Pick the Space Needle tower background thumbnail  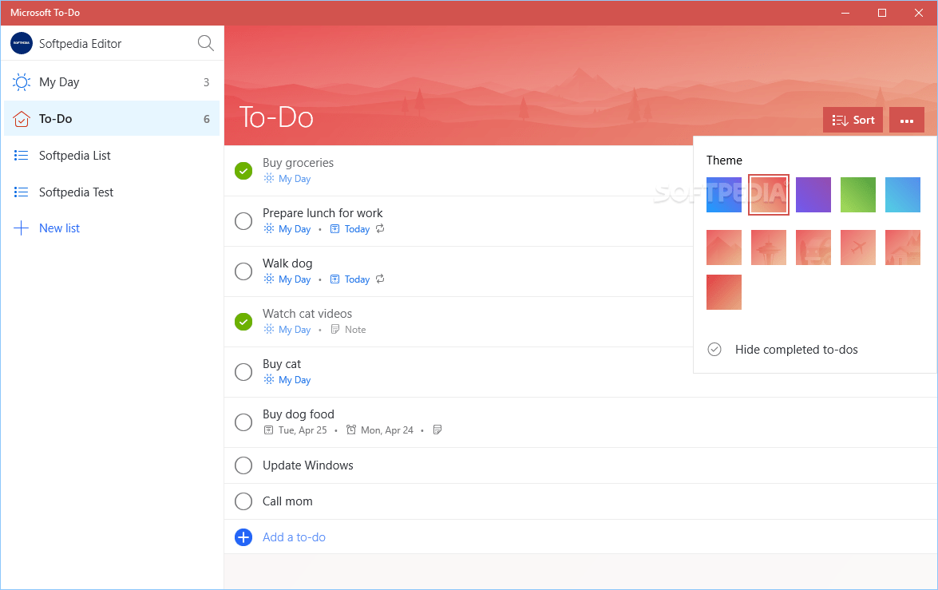(769, 247)
